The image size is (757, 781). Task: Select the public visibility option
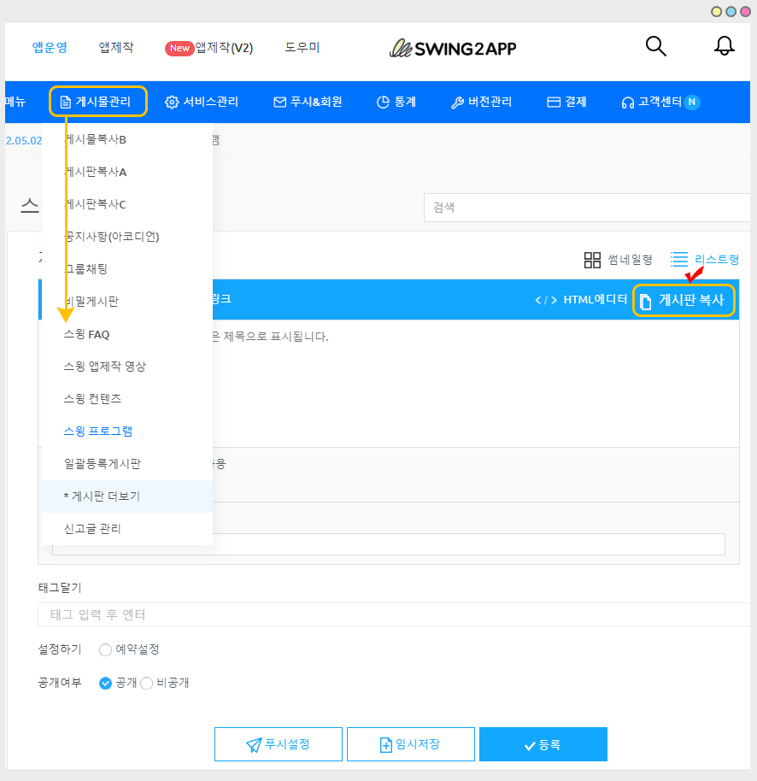(106, 683)
